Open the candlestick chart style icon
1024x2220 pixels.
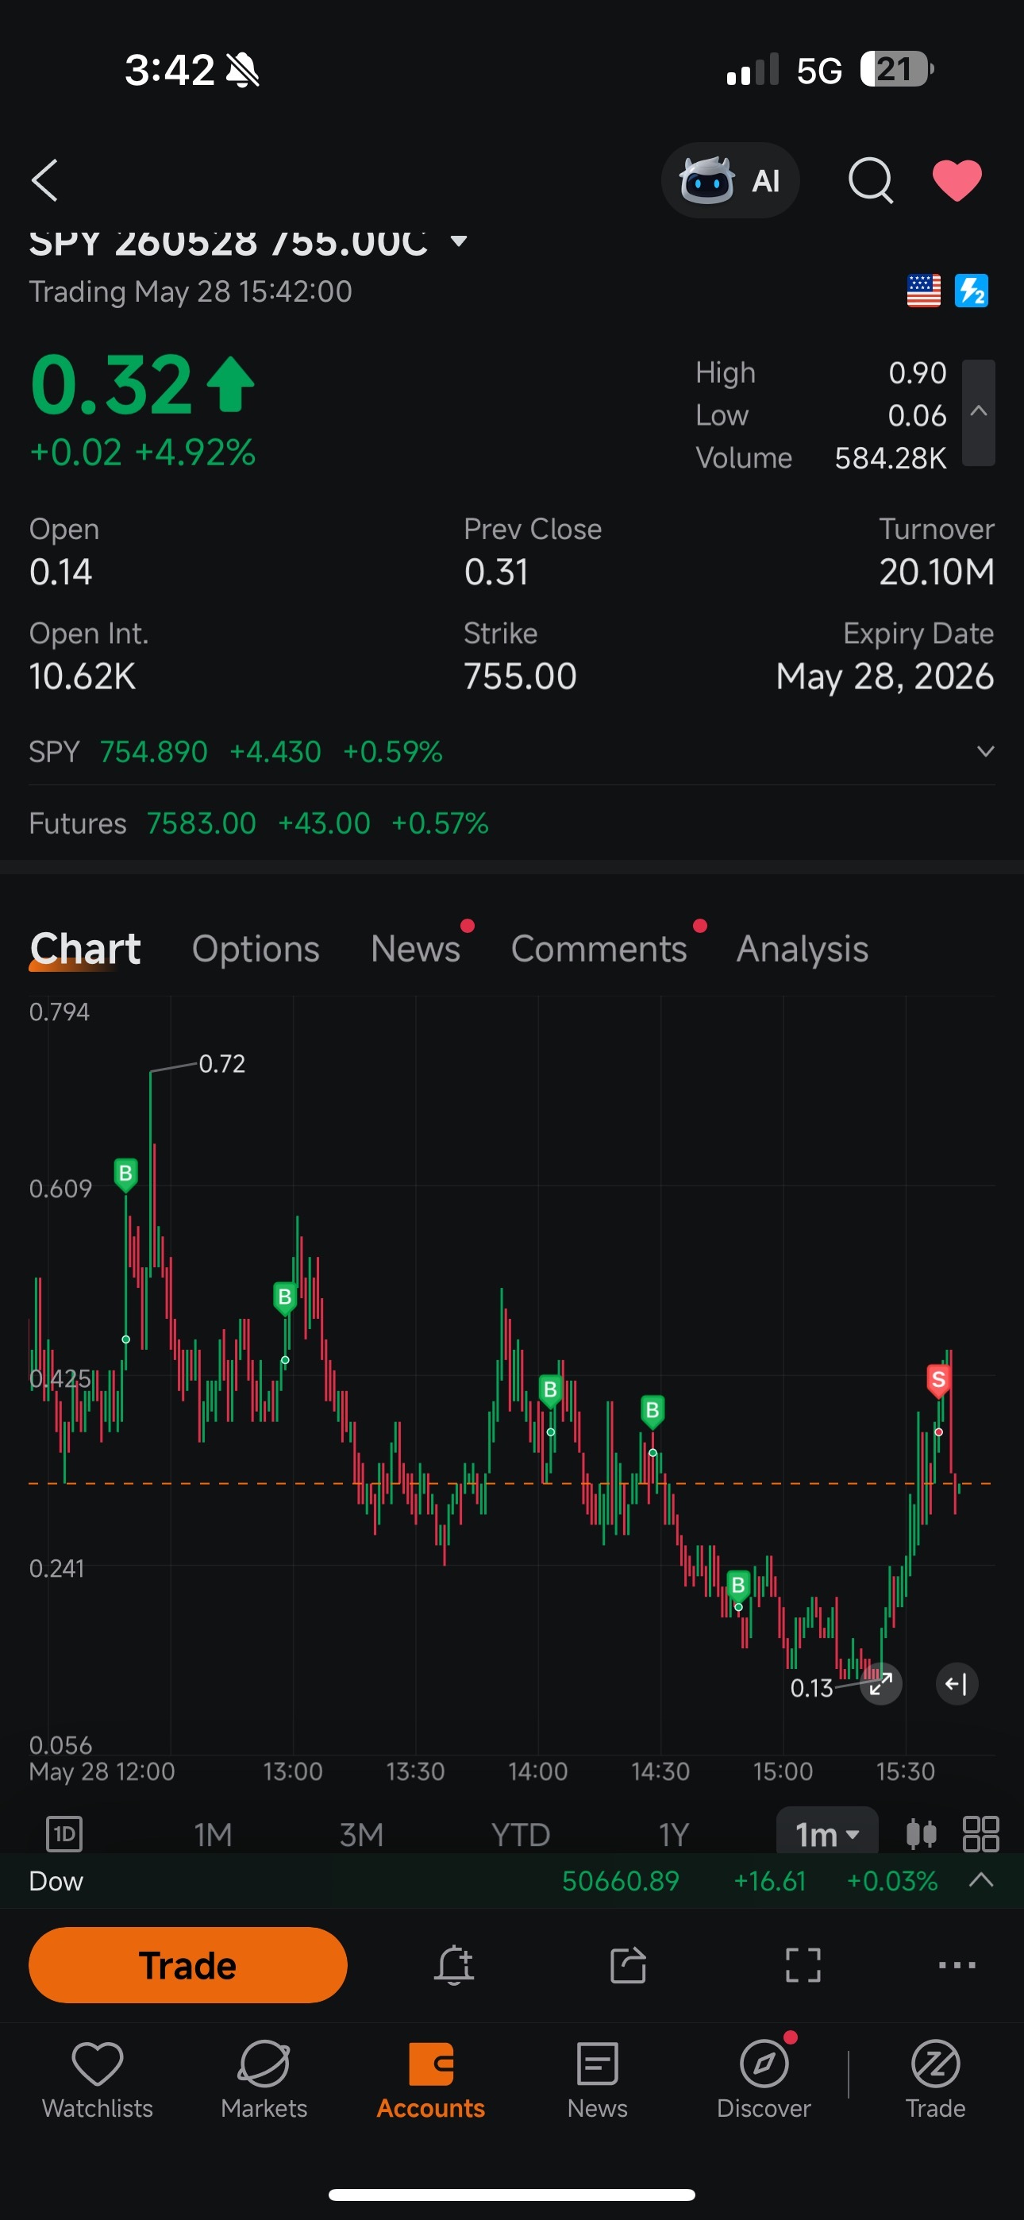(922, 1834)
